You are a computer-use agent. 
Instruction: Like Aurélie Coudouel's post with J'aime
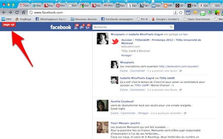[x=114, y=113]
